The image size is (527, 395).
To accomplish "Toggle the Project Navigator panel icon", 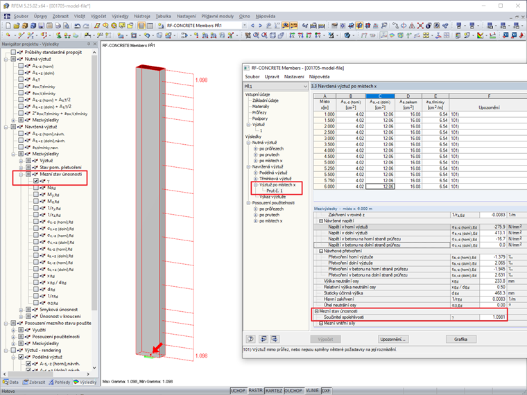I will [x=141, y=26].
